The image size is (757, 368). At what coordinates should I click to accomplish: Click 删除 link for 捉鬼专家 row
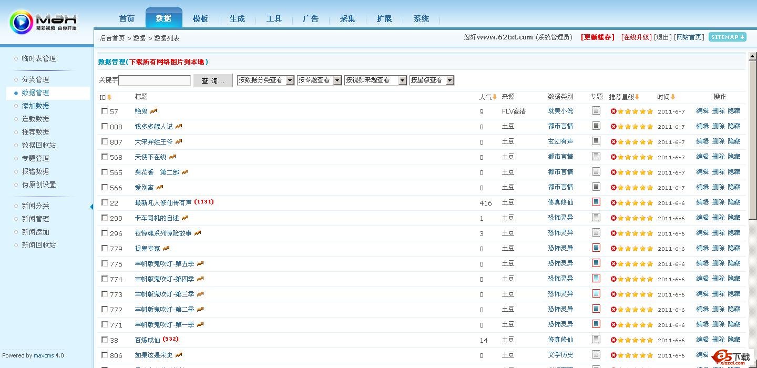click(x=718, y=248)
